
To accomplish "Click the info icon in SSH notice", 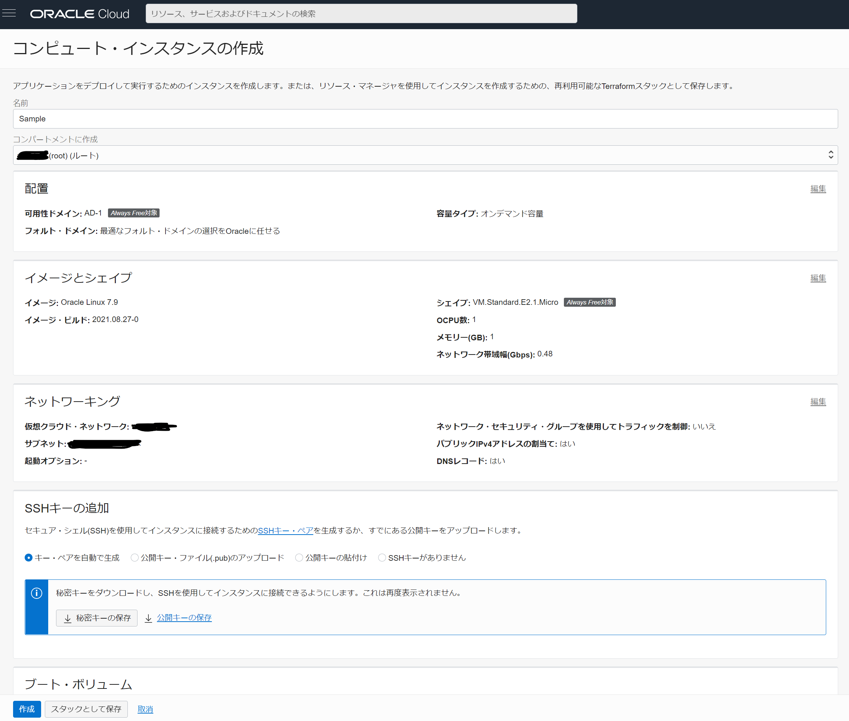I will tap(36, 593).
